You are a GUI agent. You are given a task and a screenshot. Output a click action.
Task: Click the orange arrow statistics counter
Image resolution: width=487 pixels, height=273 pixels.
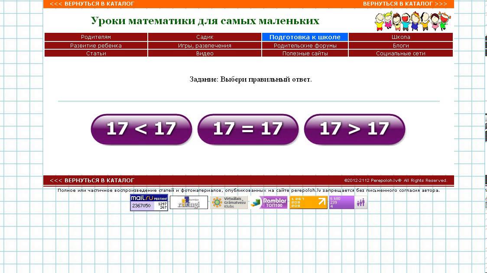(308, 203)
